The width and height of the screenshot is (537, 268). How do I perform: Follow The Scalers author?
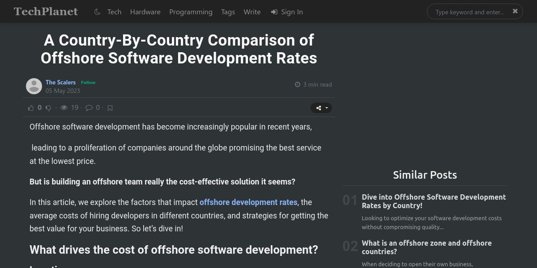click(x=88, y=82)
